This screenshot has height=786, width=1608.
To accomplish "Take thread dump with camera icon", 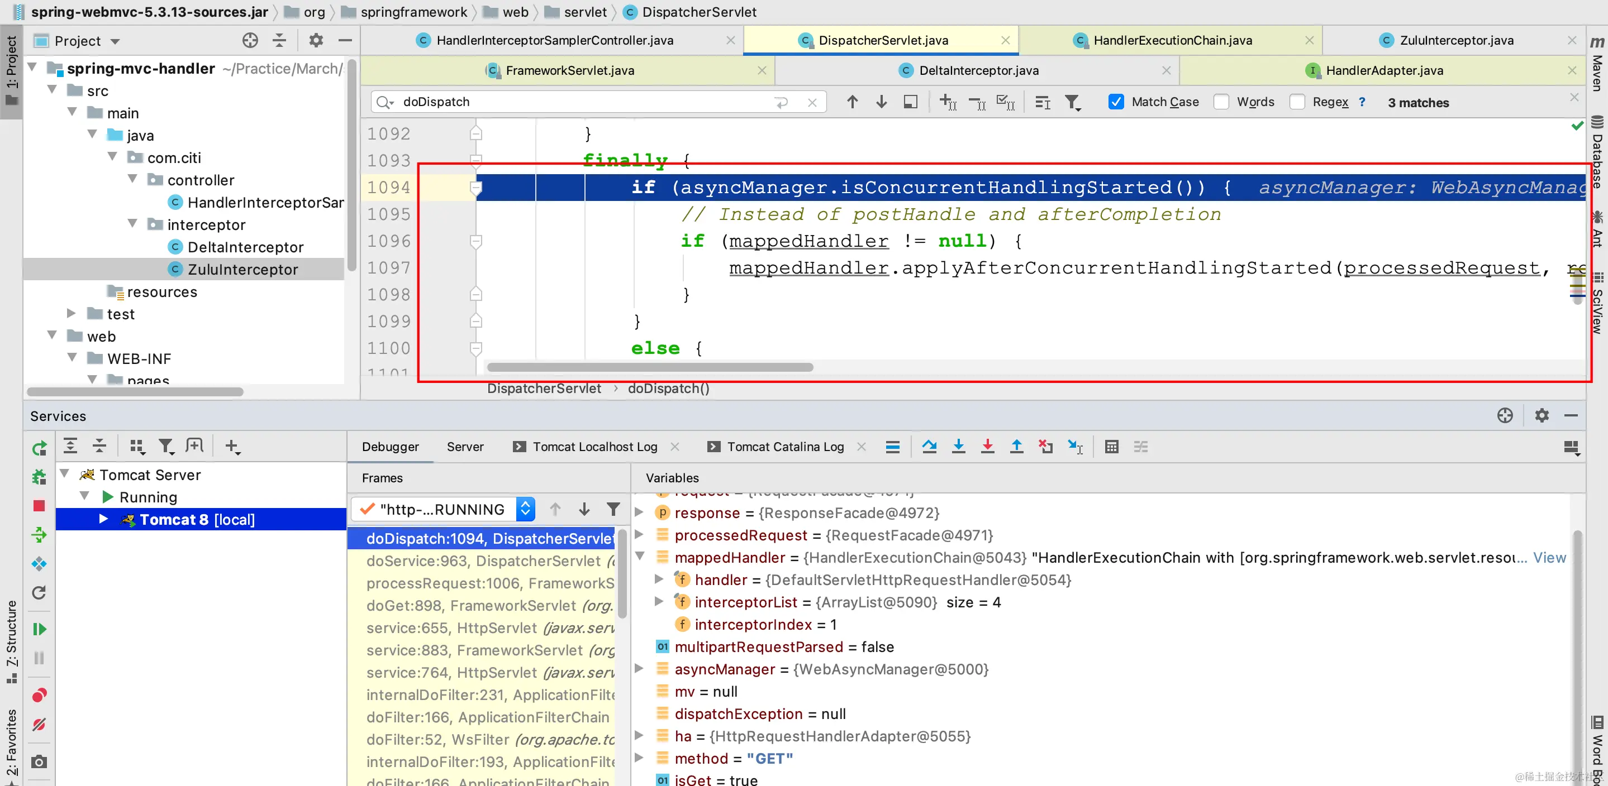I will (x=39, y=761).
